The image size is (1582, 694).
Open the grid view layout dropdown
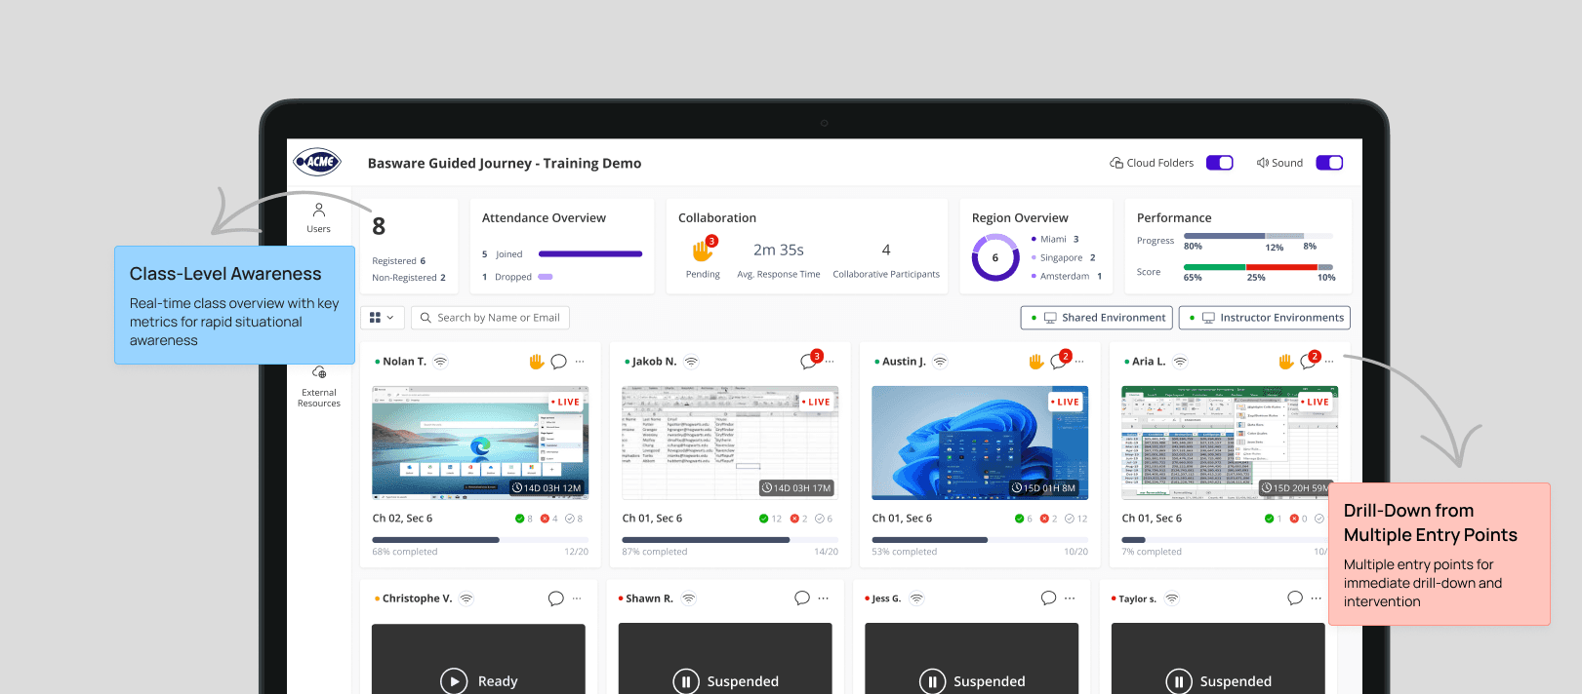coord(382,318)
